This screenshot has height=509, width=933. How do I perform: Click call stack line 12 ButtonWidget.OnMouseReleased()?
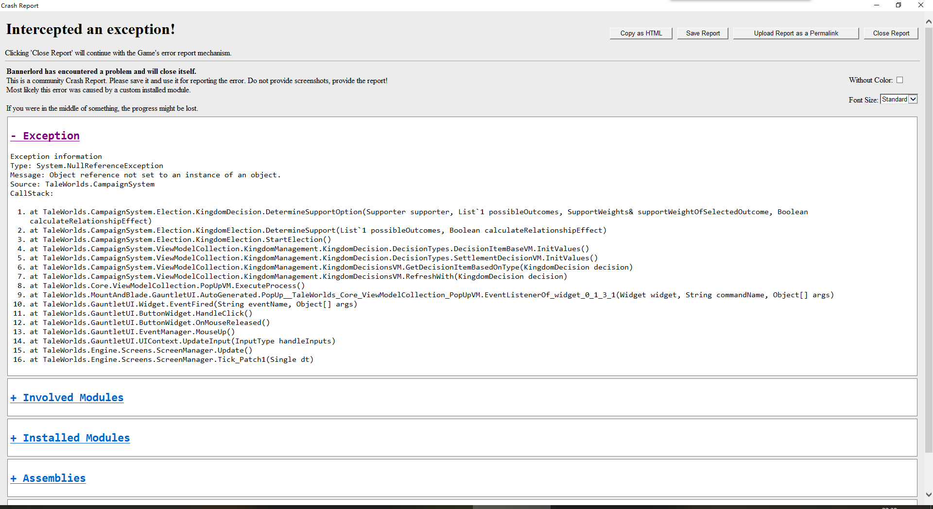tap(150, 322)
